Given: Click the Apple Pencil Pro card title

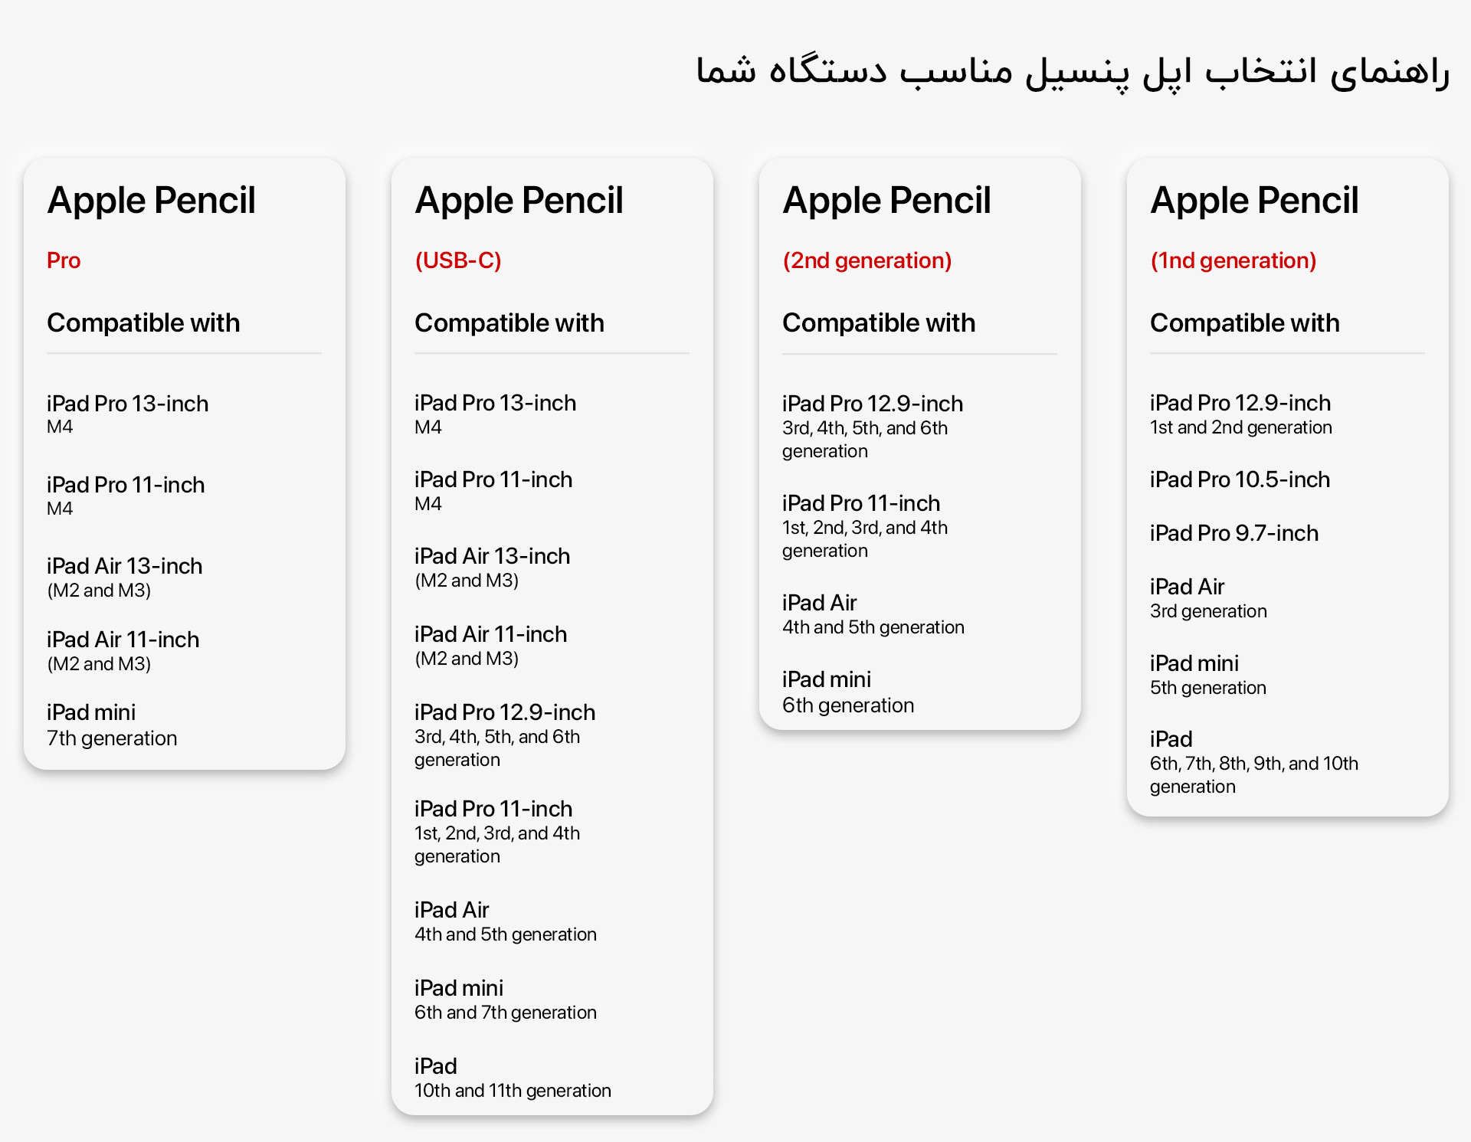Looking at the screenshot, I should click(151, 201).
